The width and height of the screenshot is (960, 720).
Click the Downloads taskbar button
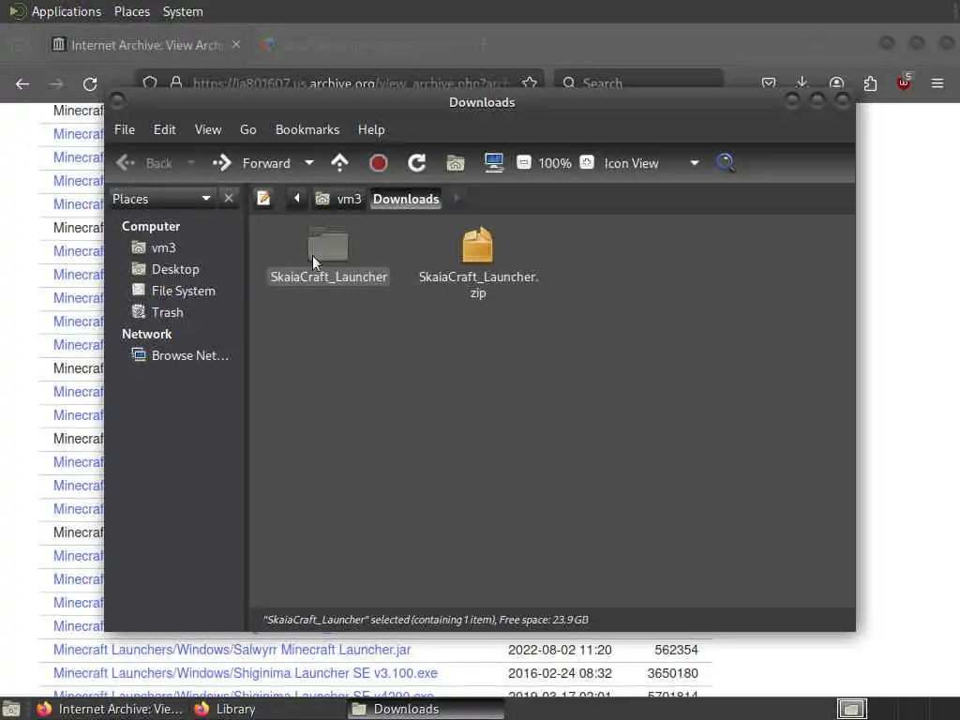click(426, 709)
